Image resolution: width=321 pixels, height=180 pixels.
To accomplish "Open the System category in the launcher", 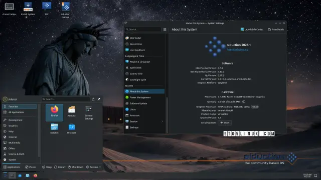I will pos(20,159).
